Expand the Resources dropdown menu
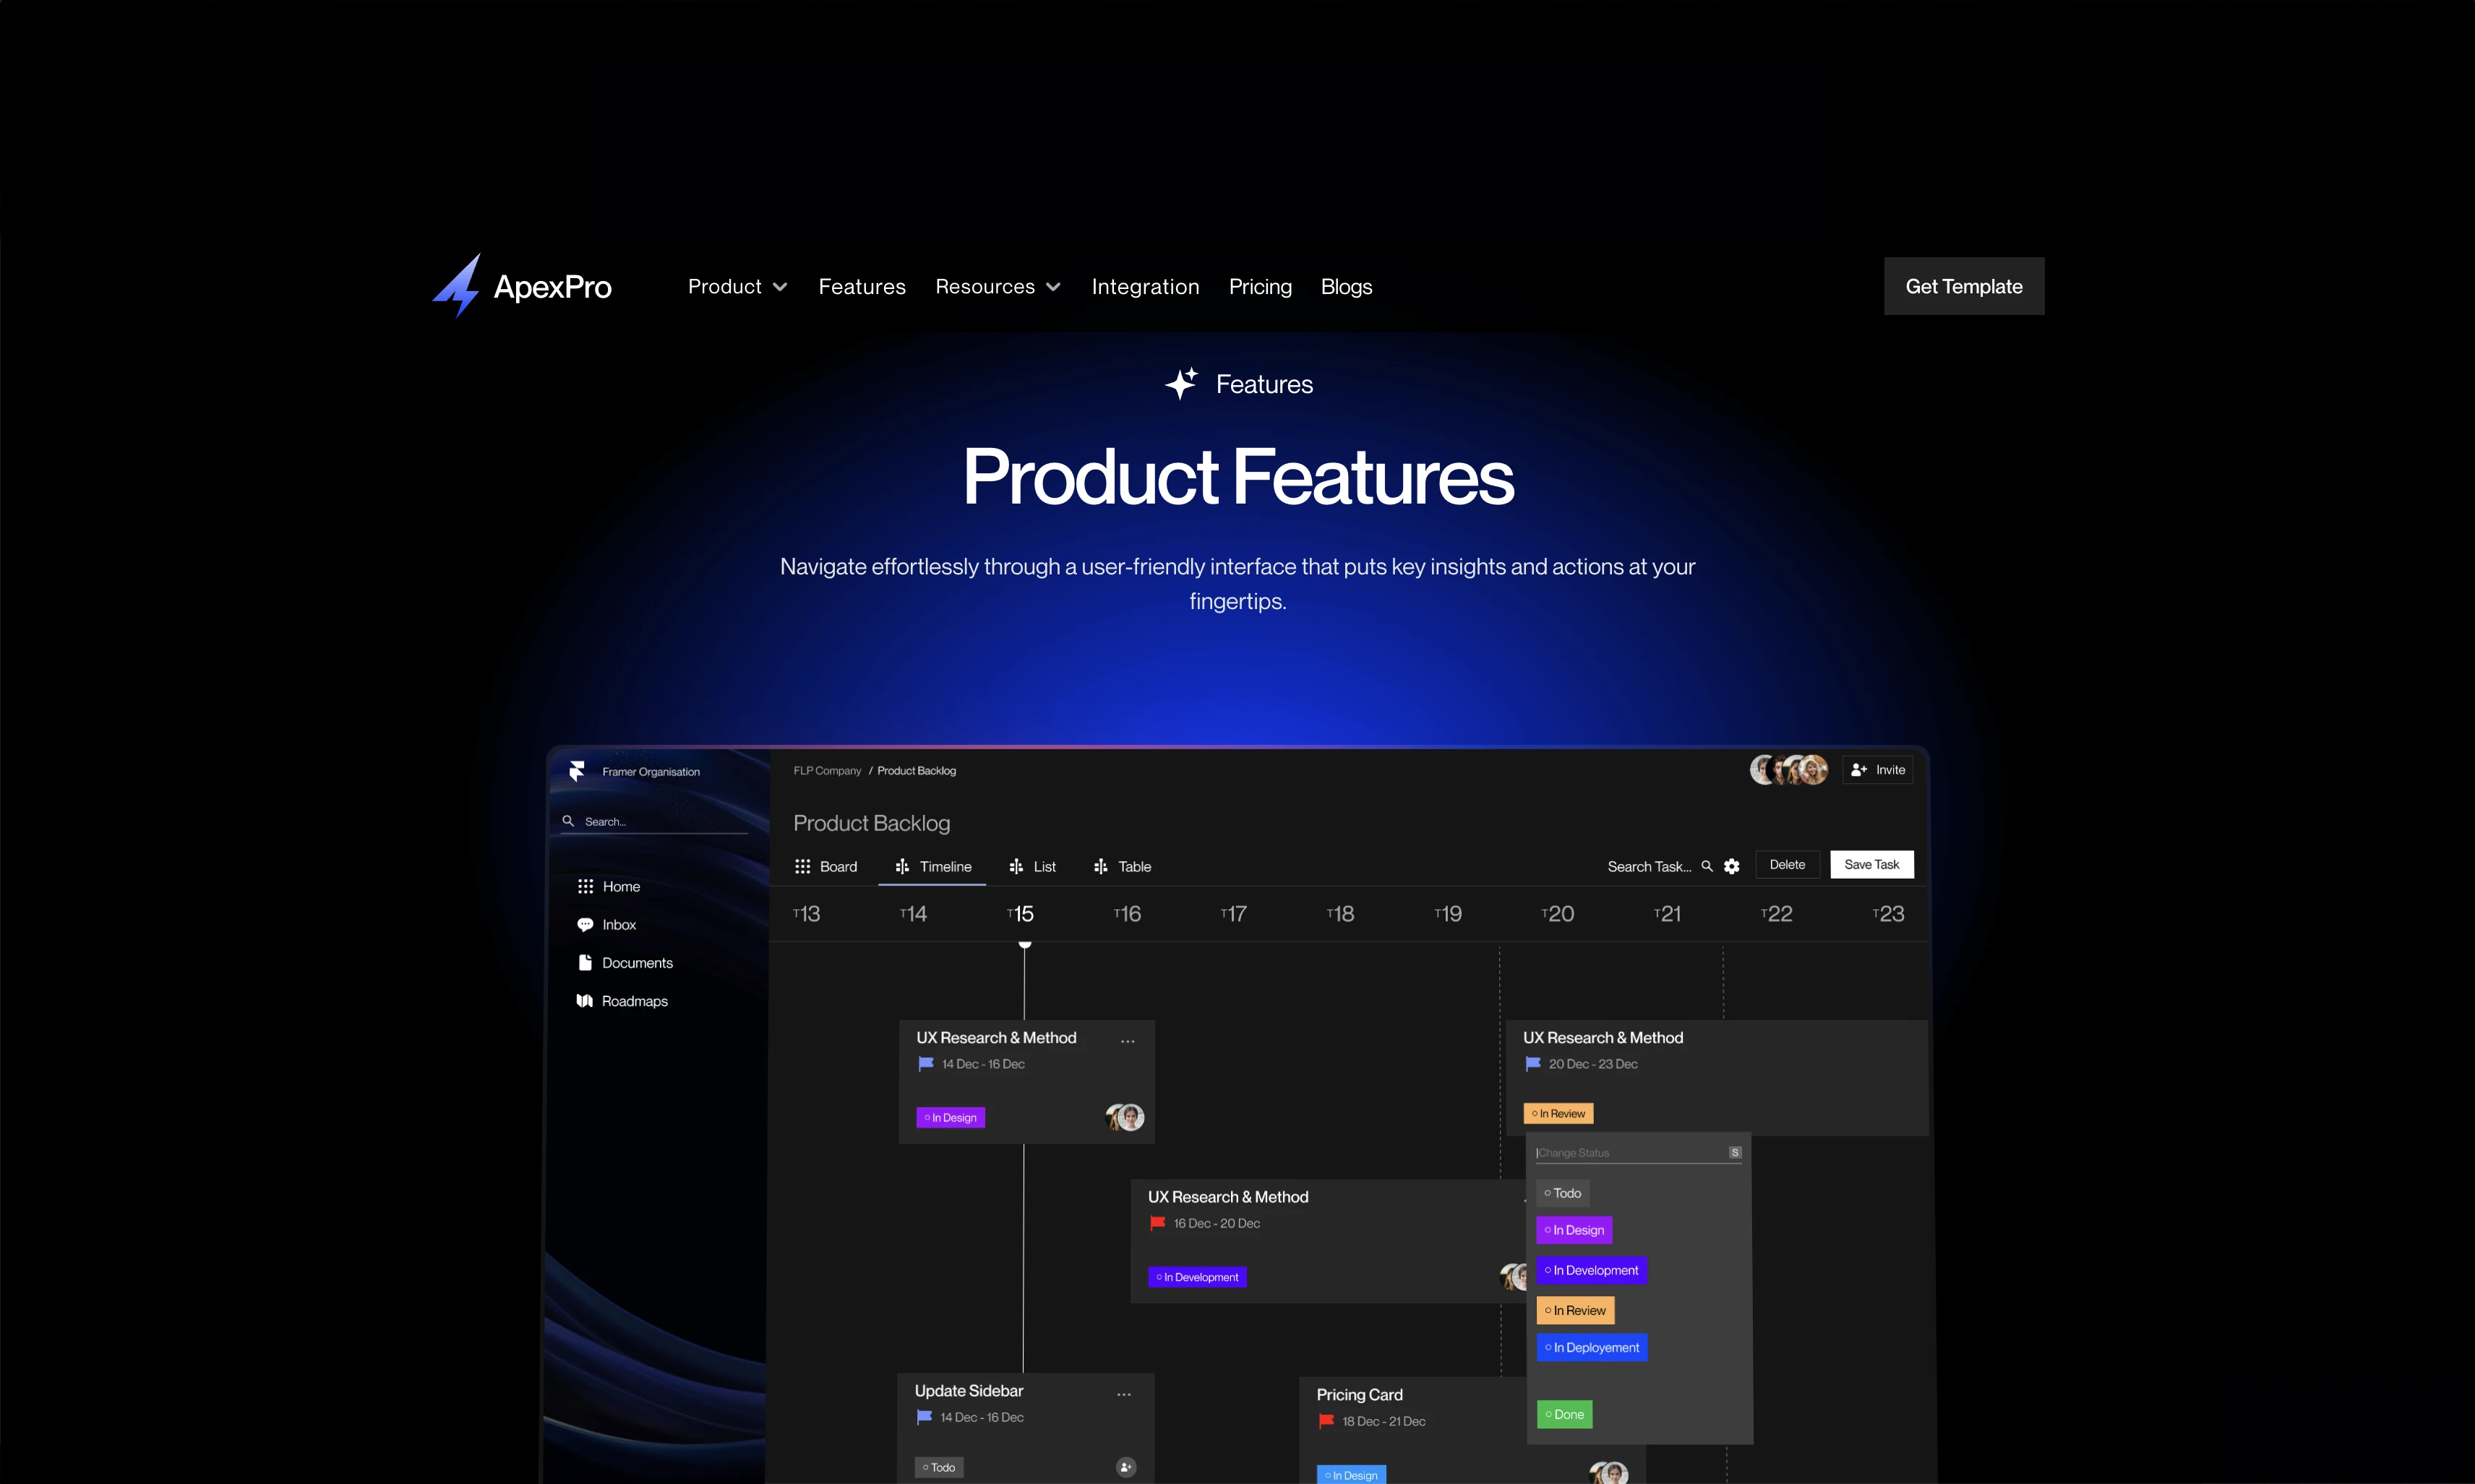 click(x=998, y=287)
